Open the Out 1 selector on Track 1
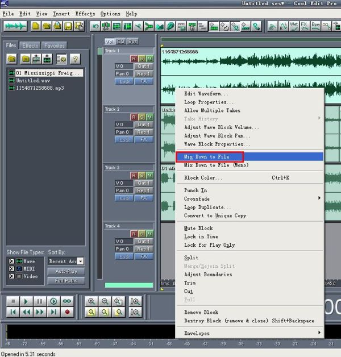 (x=144, y=67)
